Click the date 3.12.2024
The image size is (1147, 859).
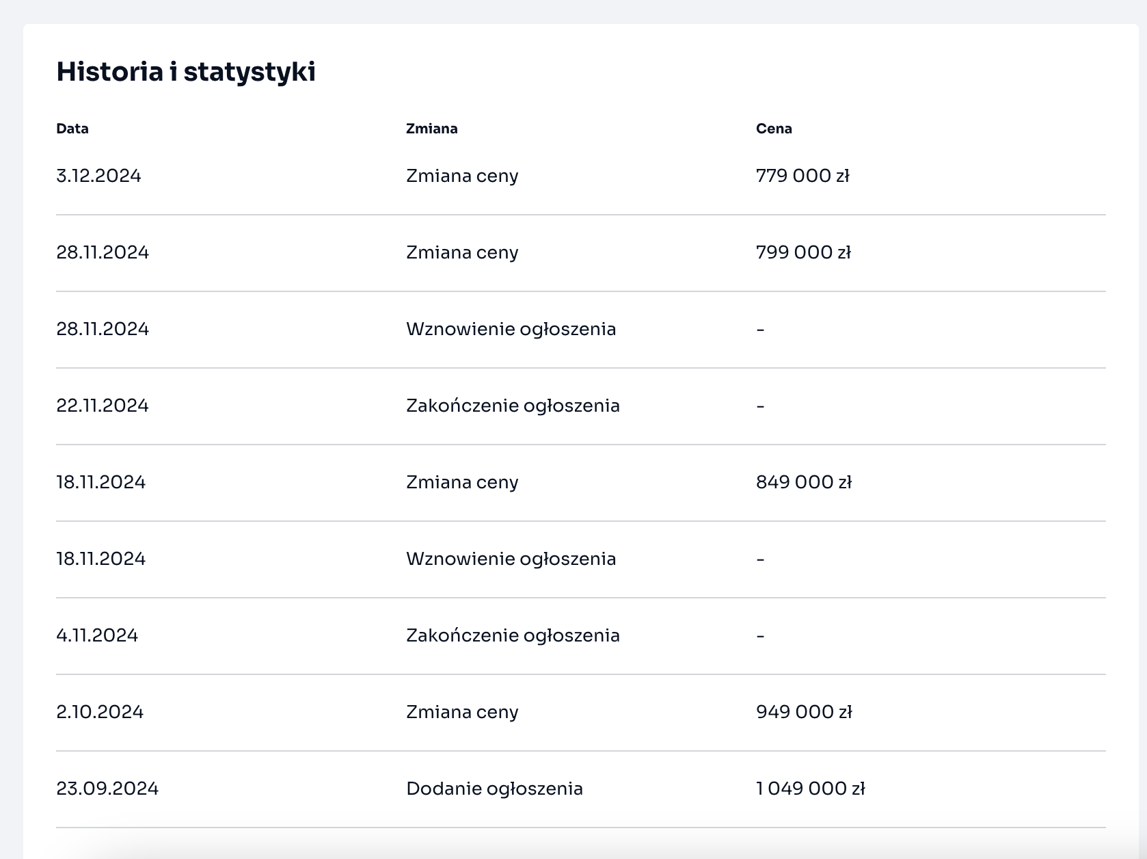click(98, 176)
